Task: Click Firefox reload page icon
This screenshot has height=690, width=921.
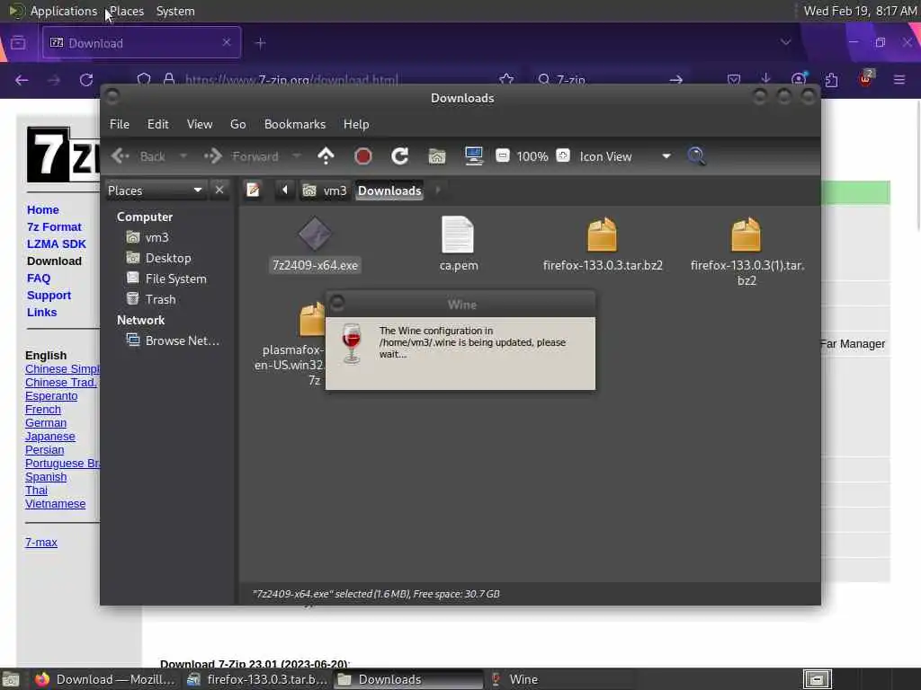Action: pyautogui.click(x=86, y=80)
